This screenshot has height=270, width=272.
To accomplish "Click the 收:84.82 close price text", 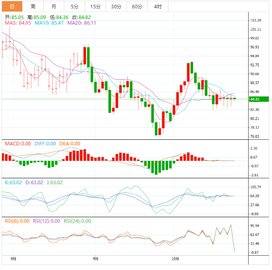I will [81, 17].
